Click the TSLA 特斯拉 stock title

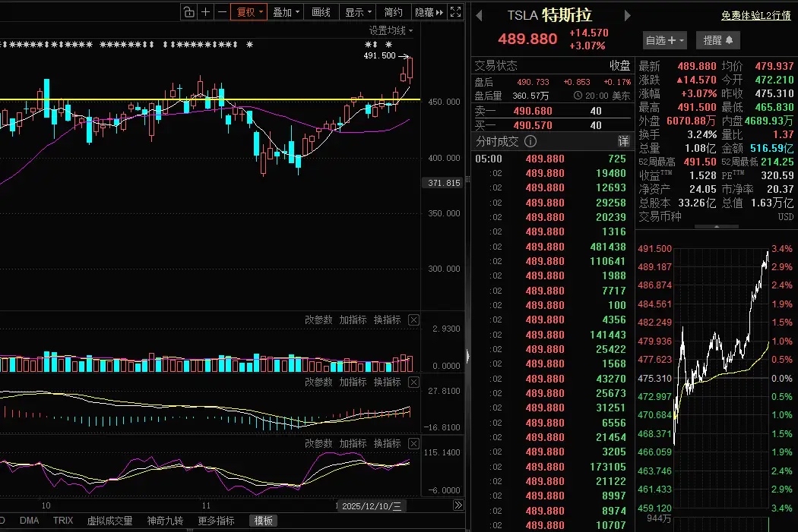549,15
